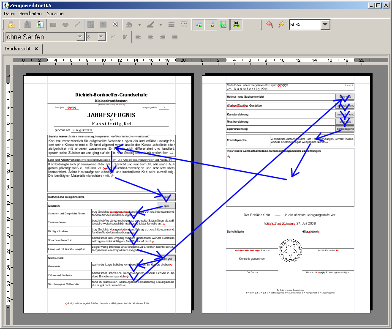
Task: Click the checkbox field tool with X
Action: point(115,25)
